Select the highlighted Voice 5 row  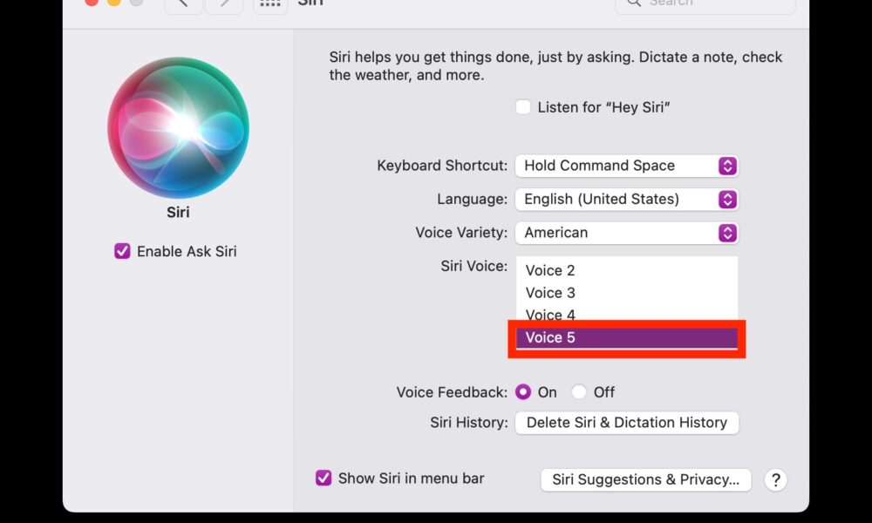click(x=627, y=337)
